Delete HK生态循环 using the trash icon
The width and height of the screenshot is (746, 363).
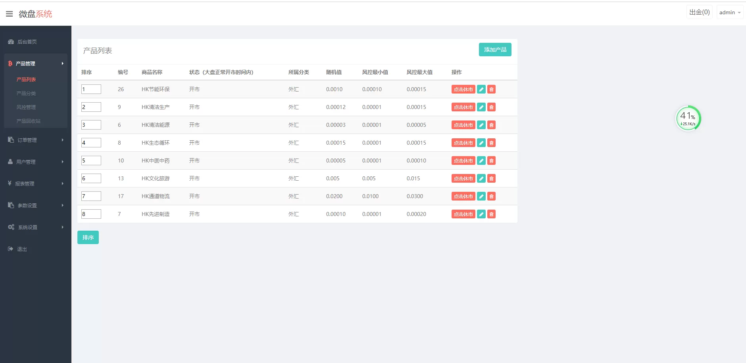pyautogui.click(x=491, y=143)
